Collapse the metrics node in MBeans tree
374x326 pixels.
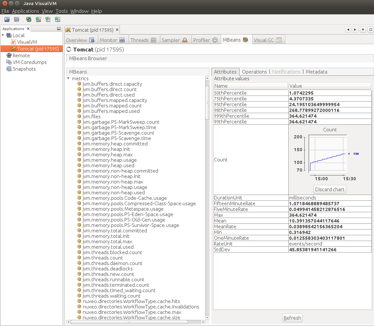[68, 78]
